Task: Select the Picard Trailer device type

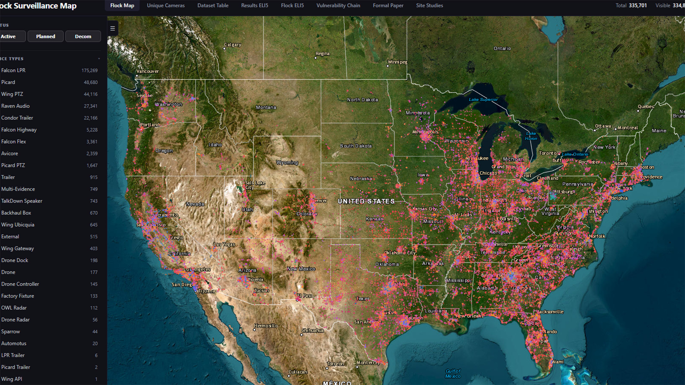Action: coord(50,367)
